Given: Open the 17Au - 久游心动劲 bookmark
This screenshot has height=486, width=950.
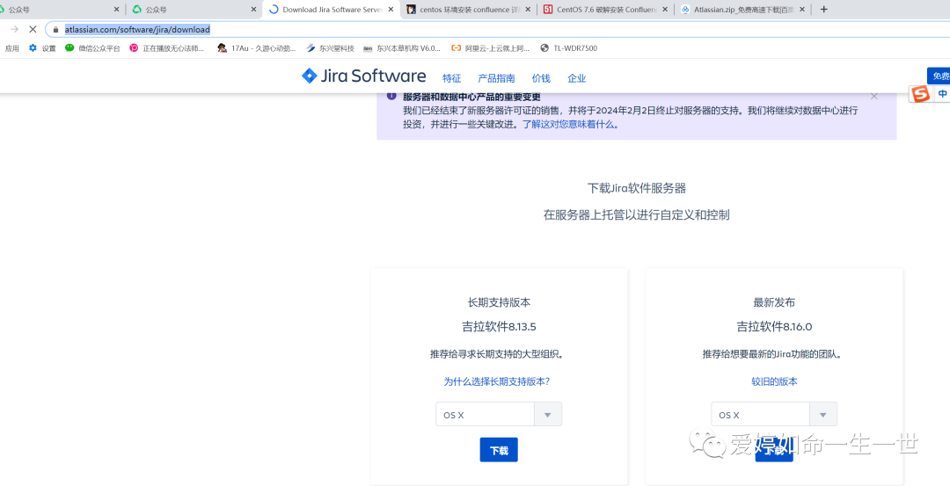Looking at the screenshot, I should click(x=256, y=47).
